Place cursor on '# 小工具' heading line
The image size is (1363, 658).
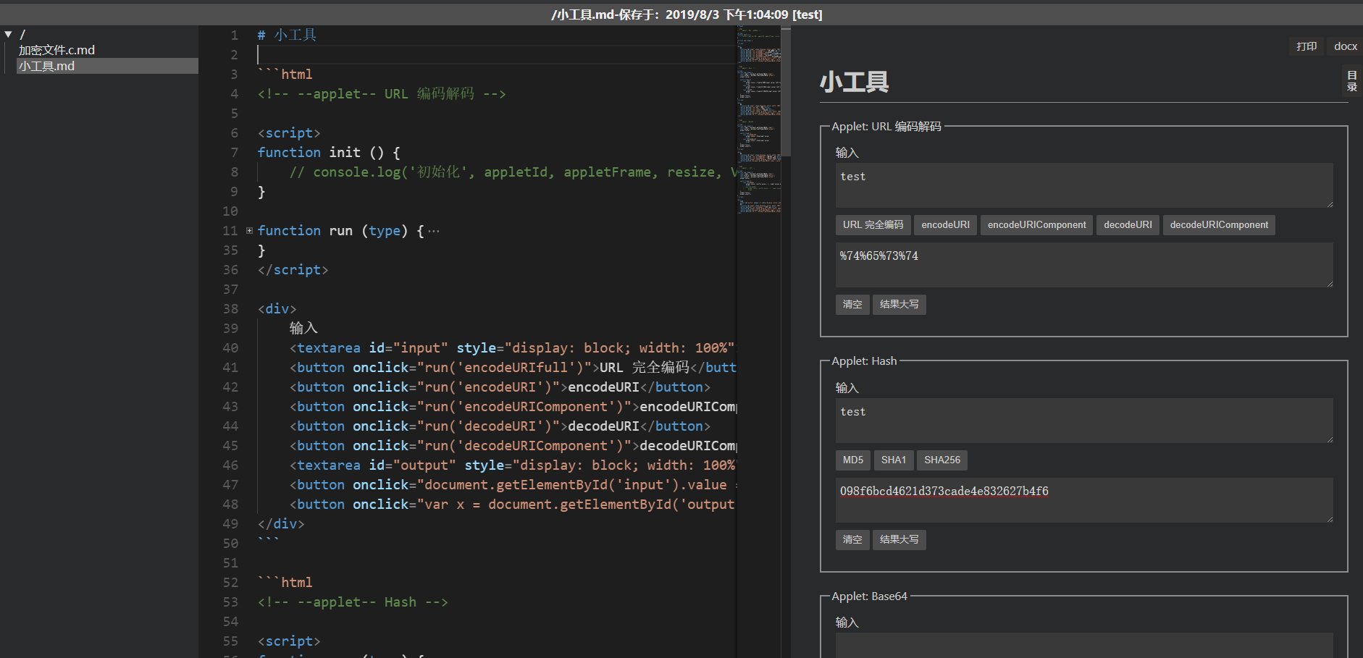287,35
